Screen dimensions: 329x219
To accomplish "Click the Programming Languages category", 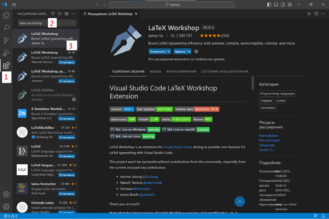I will click(x=277, y=94).
